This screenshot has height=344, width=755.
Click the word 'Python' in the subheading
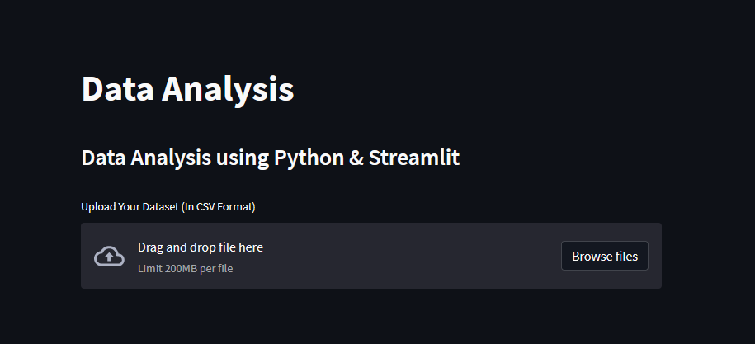coord(308,158)
